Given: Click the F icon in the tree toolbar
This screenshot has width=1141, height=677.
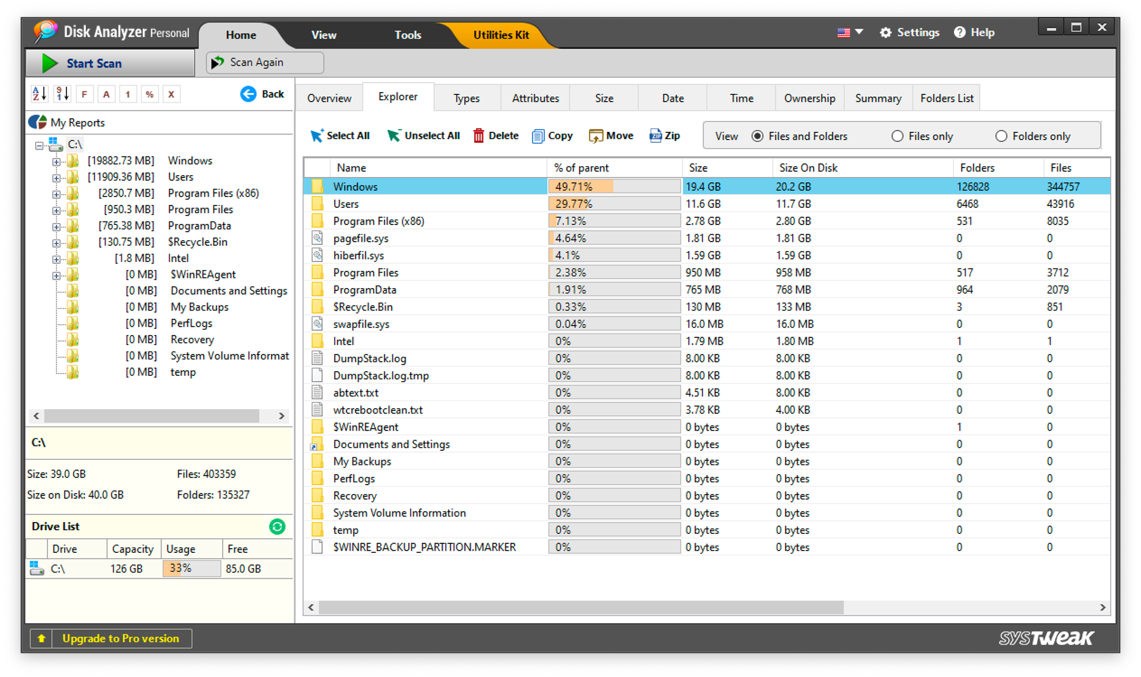Looking at the screenshot, I should 84,94.
